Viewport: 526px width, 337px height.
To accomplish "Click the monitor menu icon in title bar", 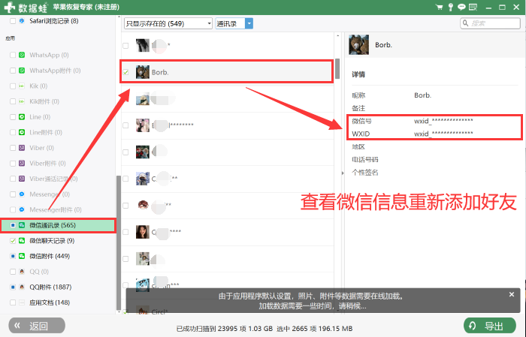I will [473, 7].
